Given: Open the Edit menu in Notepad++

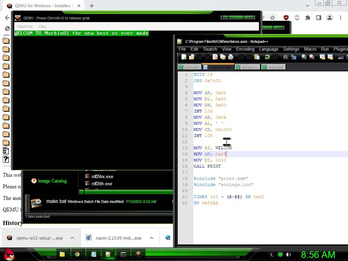Looking at the screenshot, I should point(194,49).
